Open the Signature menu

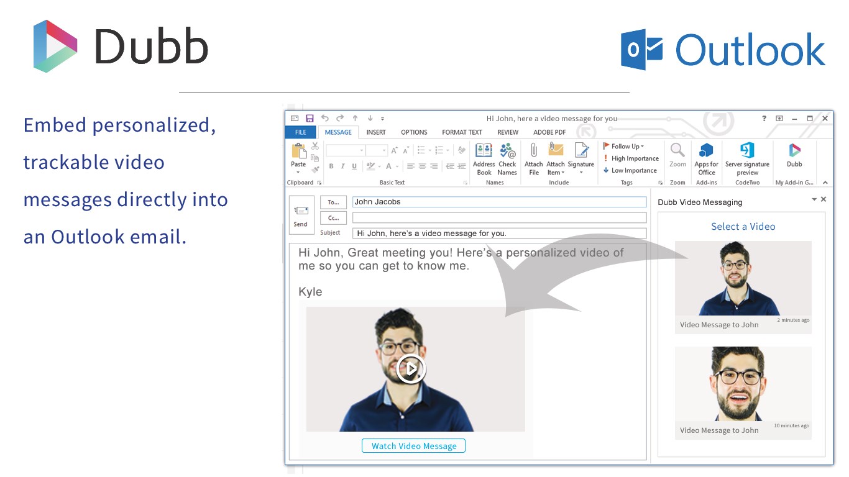coord(581,159)
